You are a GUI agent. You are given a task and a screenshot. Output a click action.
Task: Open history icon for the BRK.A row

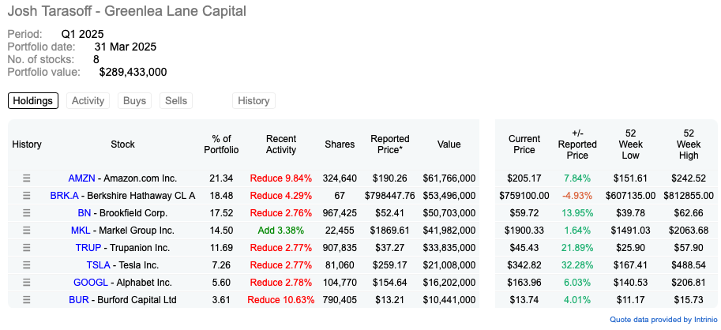pos(27,196)
